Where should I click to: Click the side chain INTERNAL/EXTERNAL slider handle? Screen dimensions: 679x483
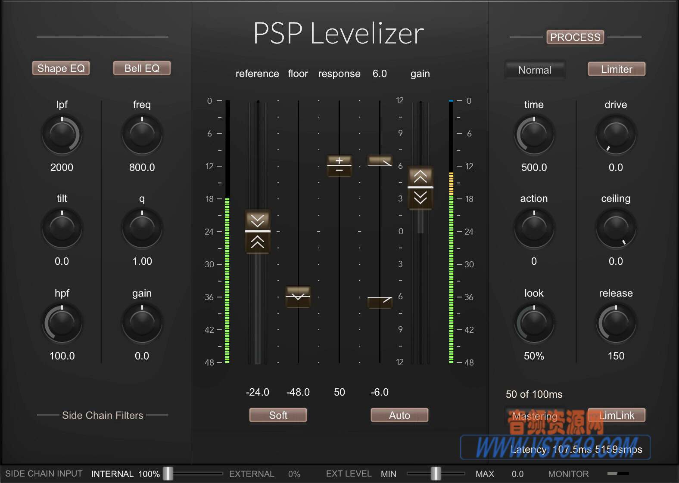pos(168,474)
